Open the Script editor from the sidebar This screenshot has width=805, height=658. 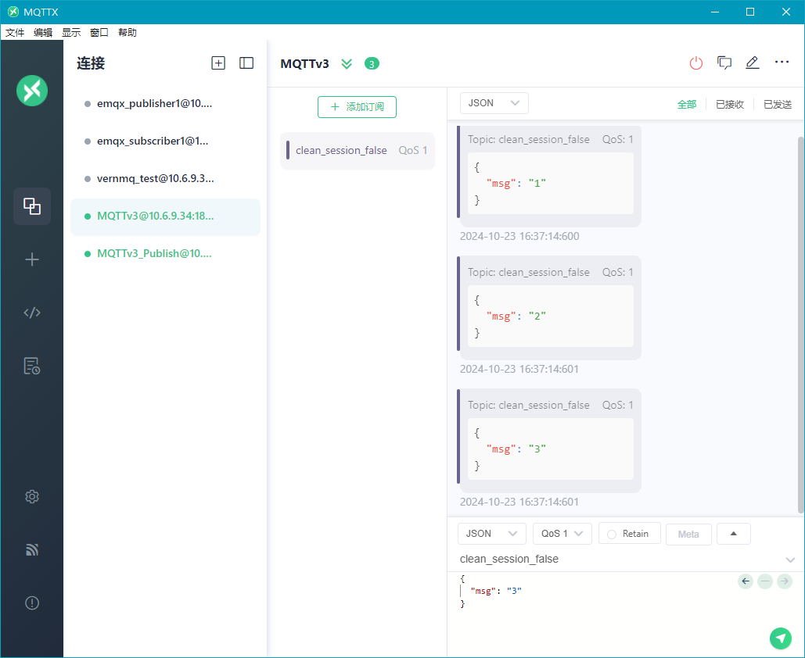coord(32,313)
